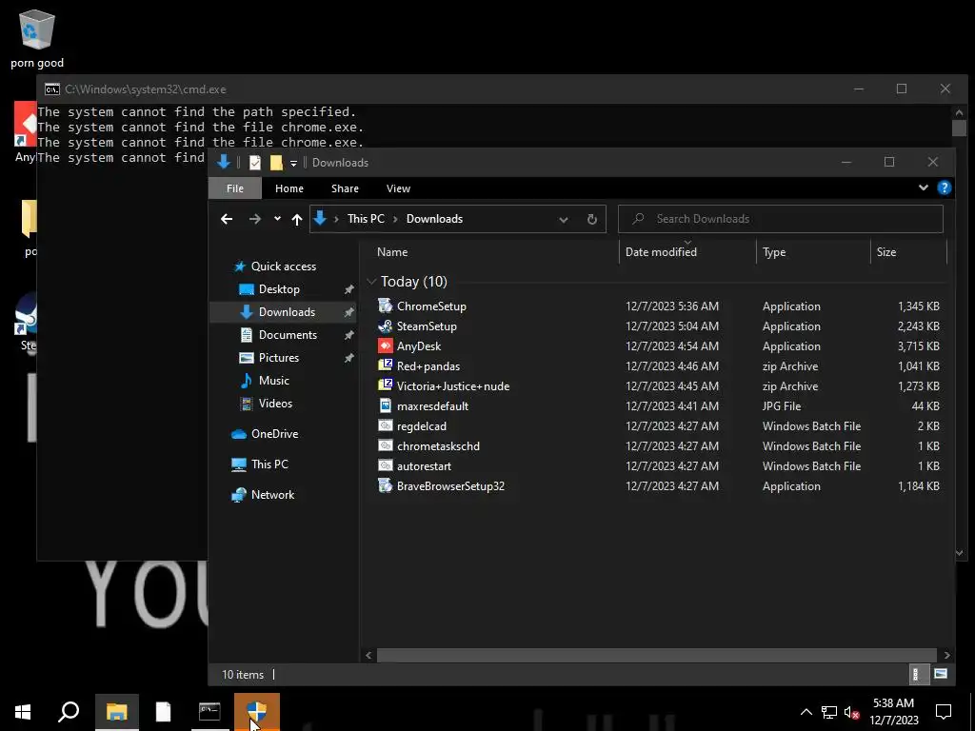This screenshot has height=731, width=975.
Task: Select OneDrive in the navigation pane
Action: pyautogui.click(x=274, y=434)
